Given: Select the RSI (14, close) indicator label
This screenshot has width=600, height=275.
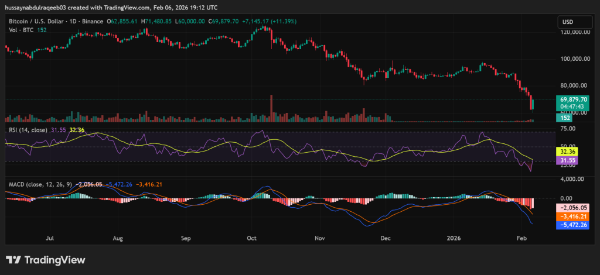Looking at the screenshot, I should pyautogui.click(x=28, y=129).
